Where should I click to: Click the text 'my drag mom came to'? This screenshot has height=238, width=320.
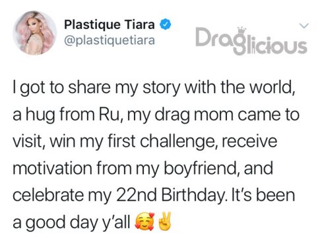(213, 115)
